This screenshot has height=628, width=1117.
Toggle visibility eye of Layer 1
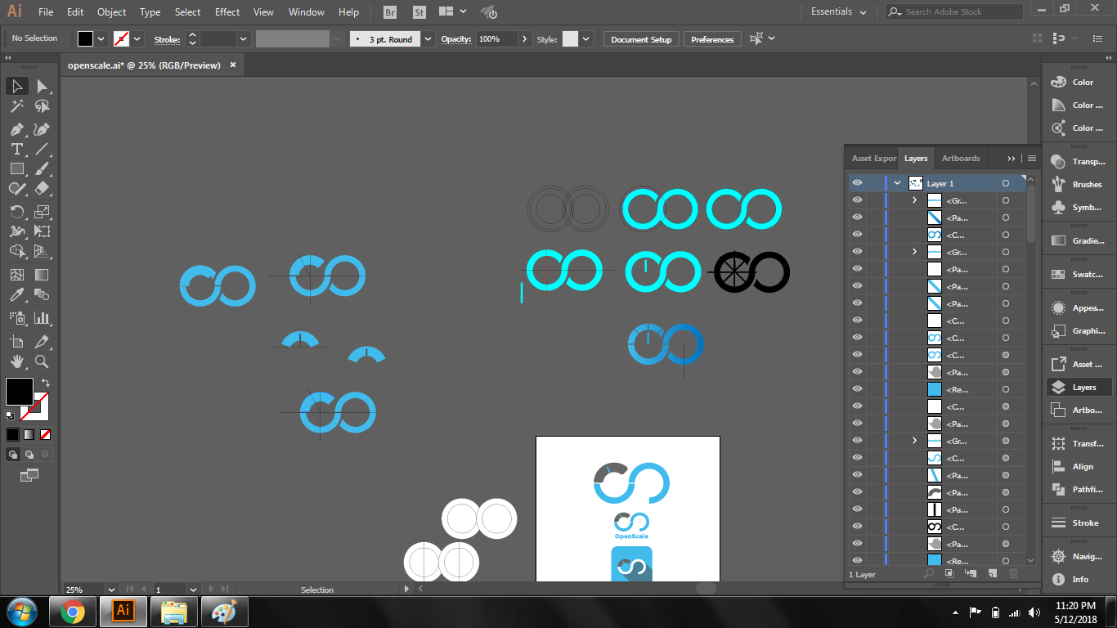click(857, 183)
